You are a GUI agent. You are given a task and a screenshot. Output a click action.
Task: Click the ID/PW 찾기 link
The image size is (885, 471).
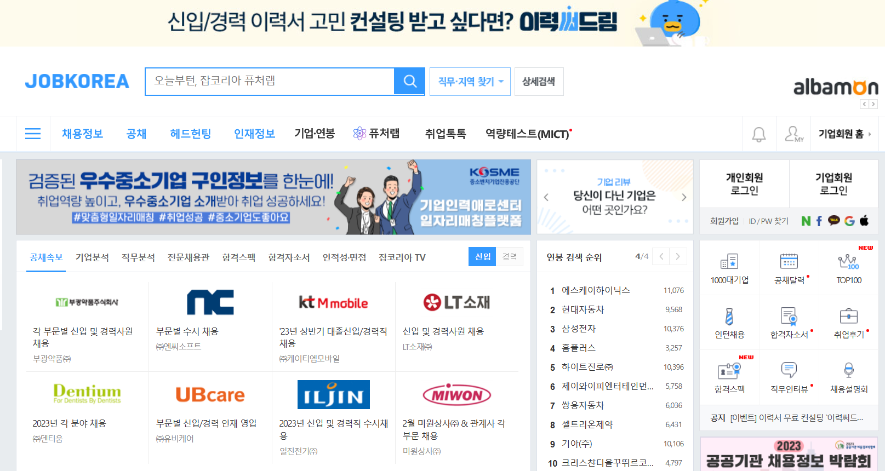(x=768, y=221)
